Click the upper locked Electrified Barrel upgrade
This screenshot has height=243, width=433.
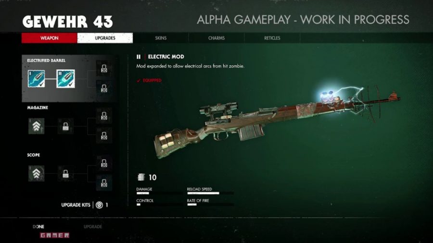tap(104, 68)
